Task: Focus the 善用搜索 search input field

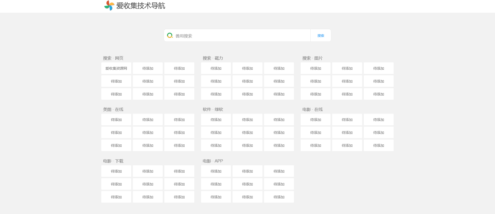Action: (241, 36)
